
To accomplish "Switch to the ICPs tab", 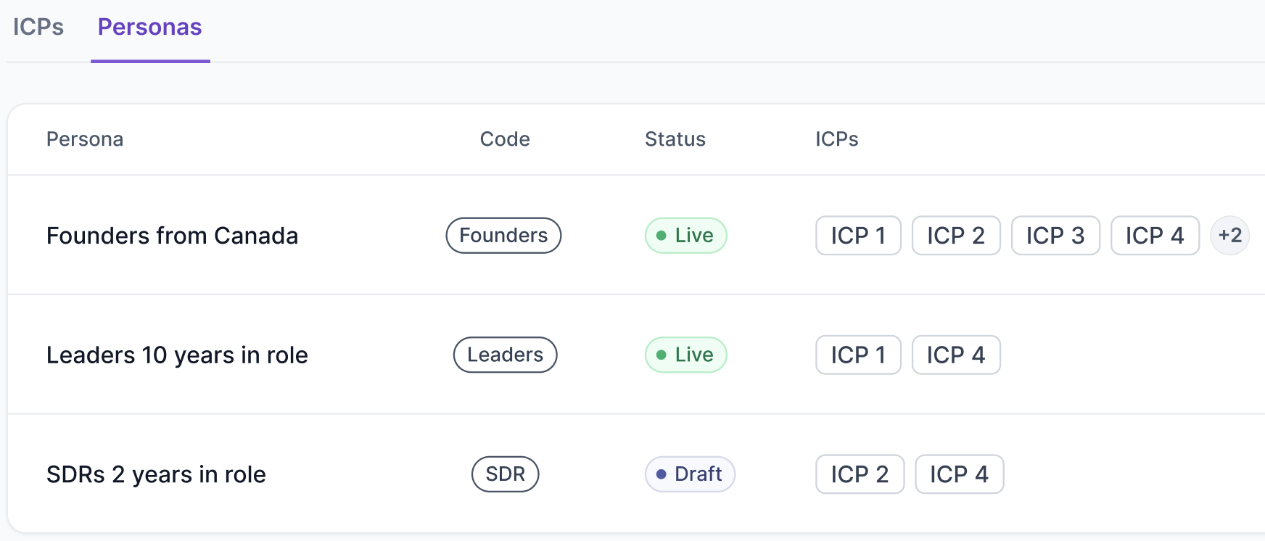I will click(38, 28).
